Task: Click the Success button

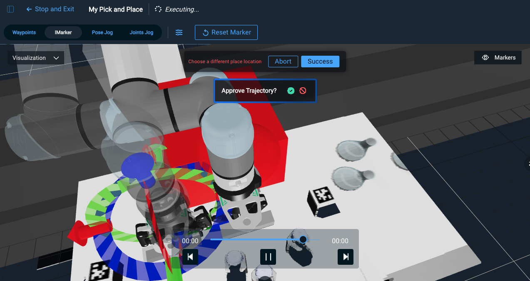Action: pos(320,62)
